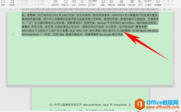Click the 页面边框 page border button
Screen dimensions: 181x112
click(111, 3)
